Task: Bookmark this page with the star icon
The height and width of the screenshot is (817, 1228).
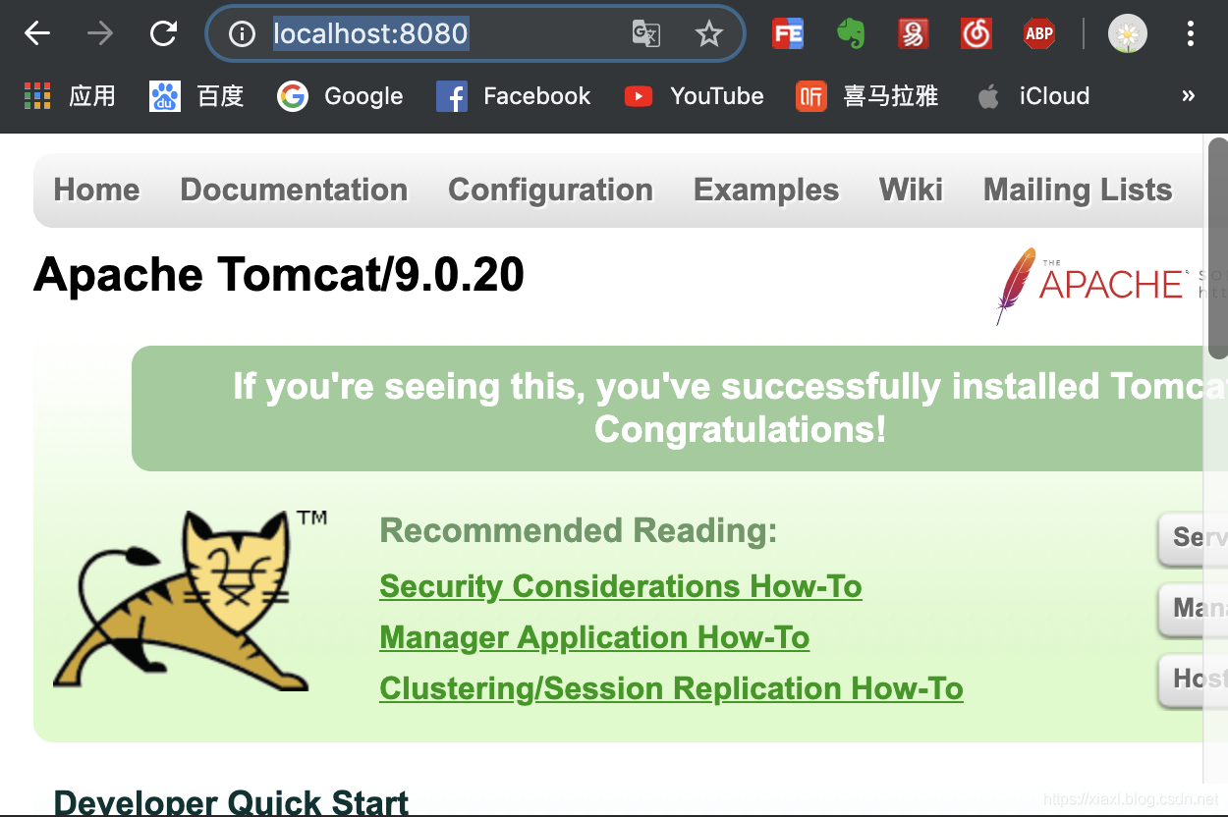Action: tap(708, 34)
